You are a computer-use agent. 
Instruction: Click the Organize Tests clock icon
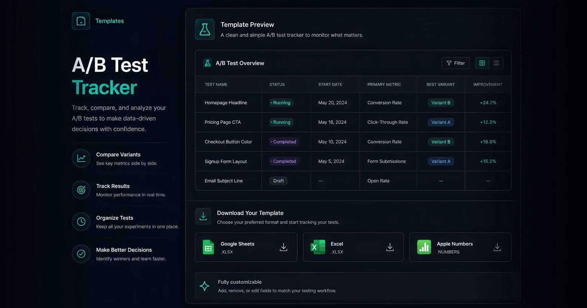81,222
